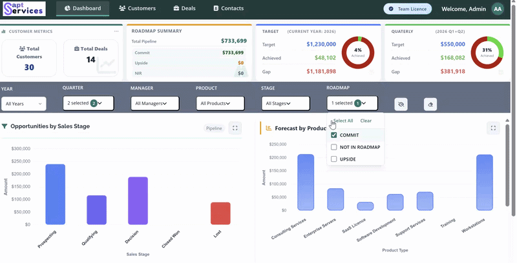Click Select All in roadmap dropdown
Image resolution: width=517 pixels, height=263 pixels.
pyautogui.click(x=343, y=121)
